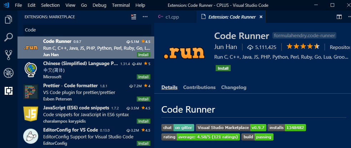Click the five-star rating on Code Runner page
This screenshot has width=351, height=148.
point(303,46)
